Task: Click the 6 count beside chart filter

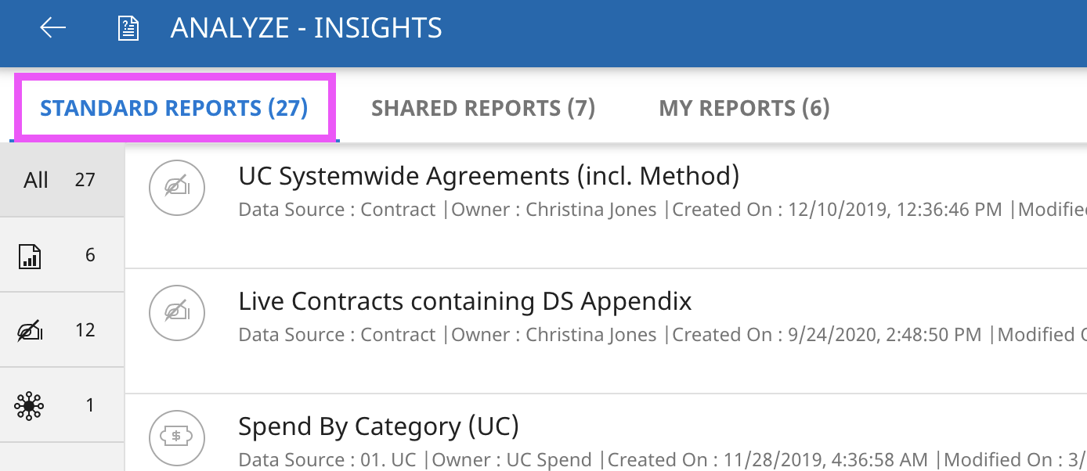Action: 90,255
